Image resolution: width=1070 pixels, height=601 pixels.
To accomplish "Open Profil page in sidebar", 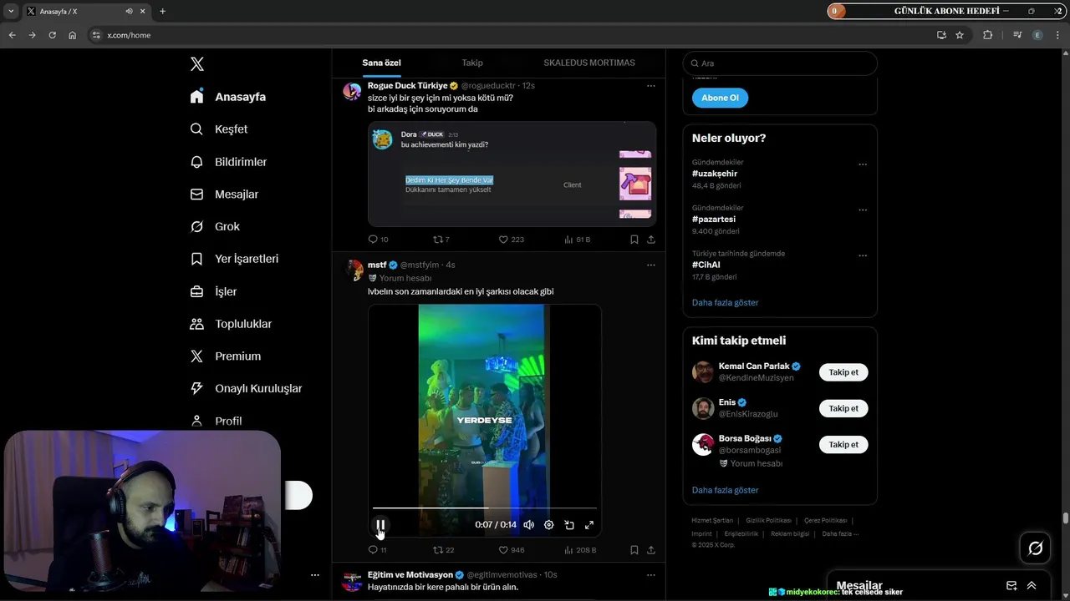I will pyautogui.click(x=216, y=421).
